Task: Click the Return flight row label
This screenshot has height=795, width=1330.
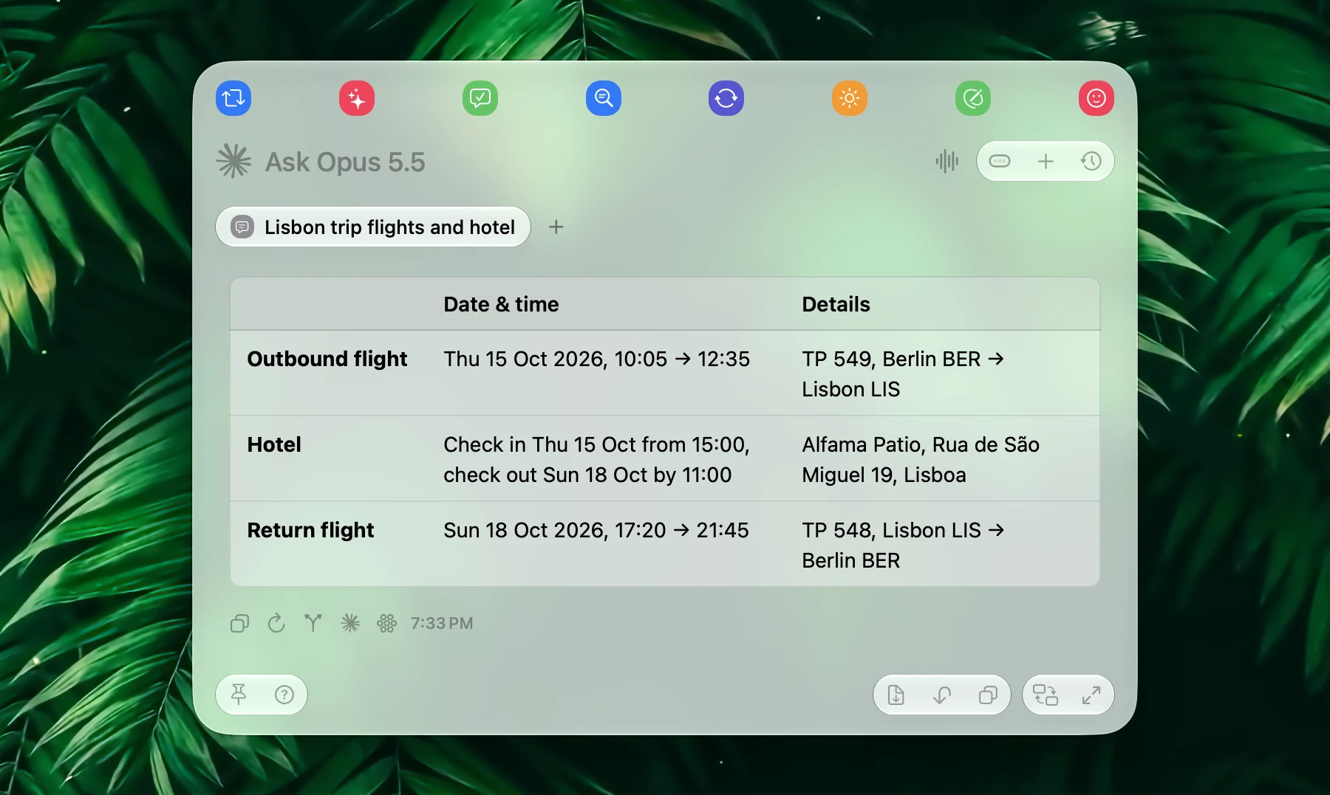Action: (x=310, y=530)
